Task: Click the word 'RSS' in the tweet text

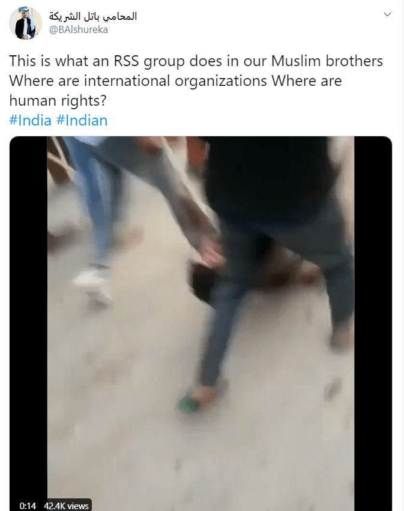Action: pos(126,61)
